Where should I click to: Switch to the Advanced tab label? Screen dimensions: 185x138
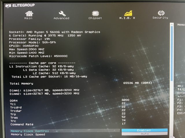tap(62, 18)
